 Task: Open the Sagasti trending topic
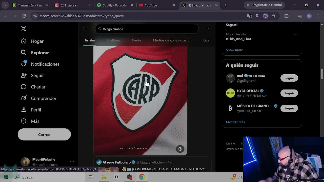click(x=232, y=25)
